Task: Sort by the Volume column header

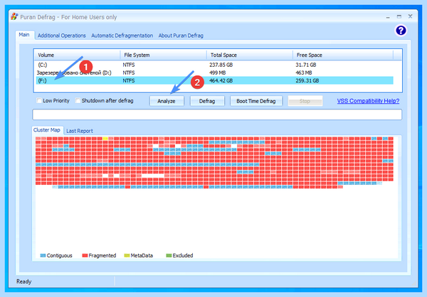Action: coord(77,55)
